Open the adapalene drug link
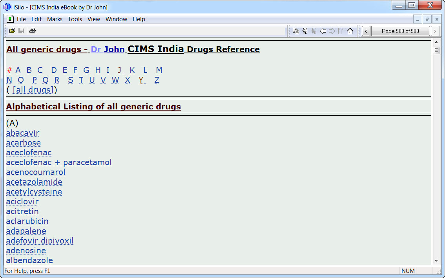This screenshot has height=278, width=445. pos(26,231)
